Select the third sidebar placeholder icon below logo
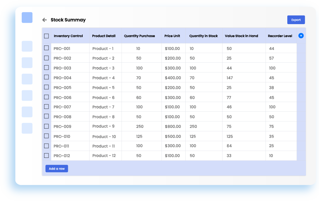 27,79
